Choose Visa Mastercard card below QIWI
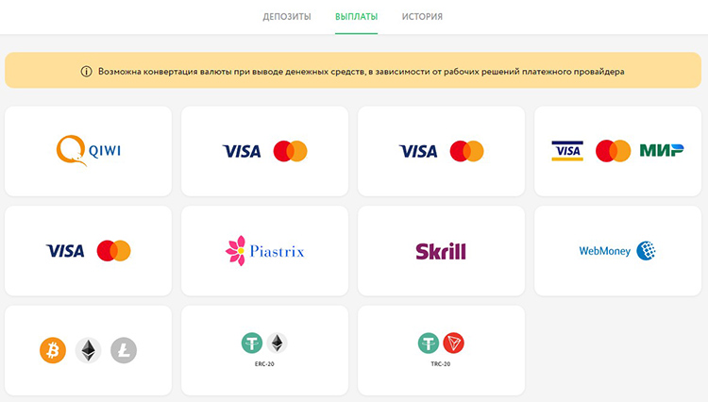The image size is (708, 402). click(x=88, y=251)
